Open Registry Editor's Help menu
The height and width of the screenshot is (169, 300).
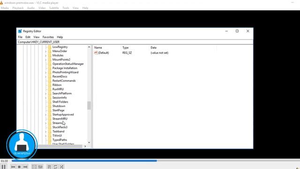60,37
